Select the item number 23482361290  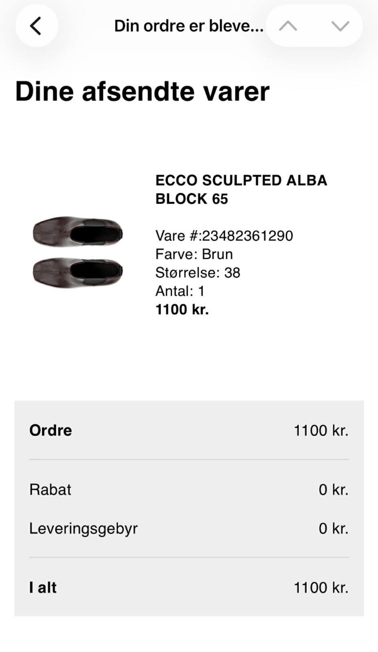[x=248, y=236]
